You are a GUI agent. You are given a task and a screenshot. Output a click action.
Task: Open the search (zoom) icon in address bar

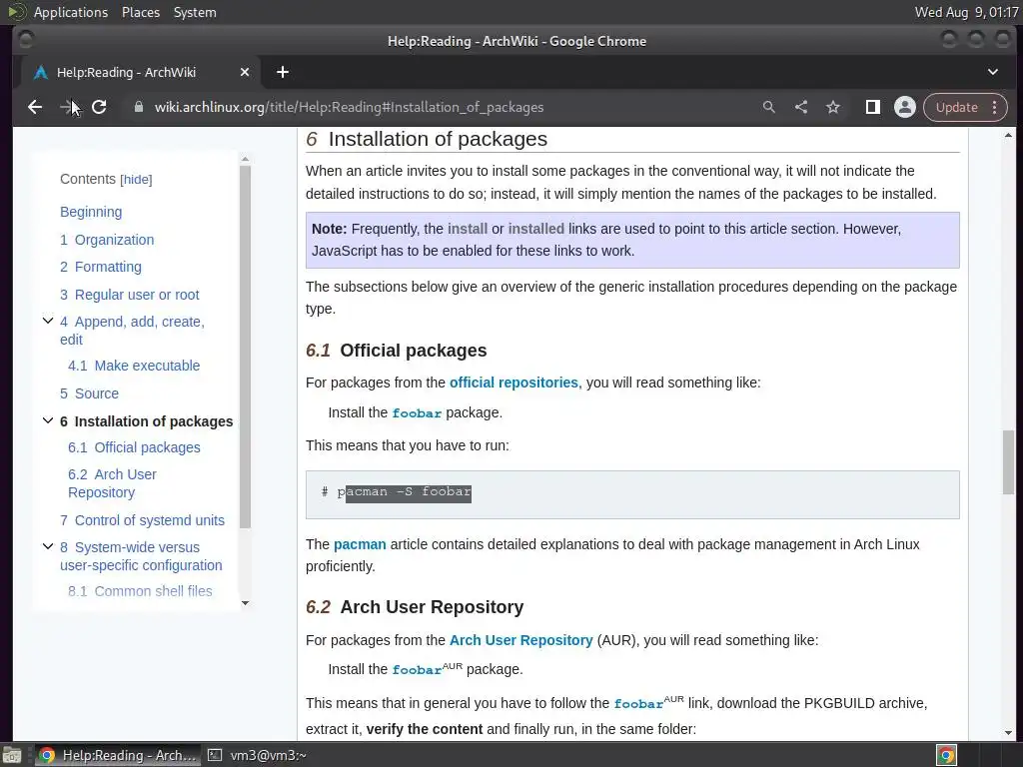click(x=769, y=107)
